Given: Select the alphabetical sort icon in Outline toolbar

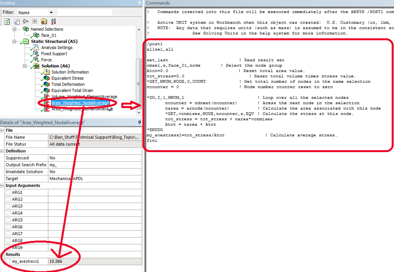Looking at the screenshot, I should pos(53,22).
